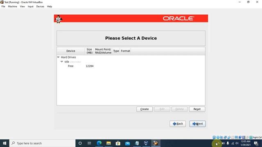Open the Input menu
The width and height of the screenshot is (262, 147).
(x=31, y=7)
